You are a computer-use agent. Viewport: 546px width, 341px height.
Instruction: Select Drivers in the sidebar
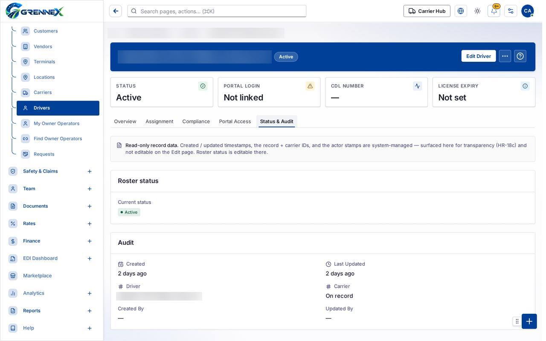click(58, 108)
